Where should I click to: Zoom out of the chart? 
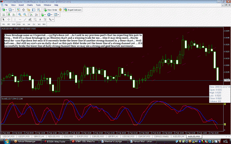pos(25,15)
